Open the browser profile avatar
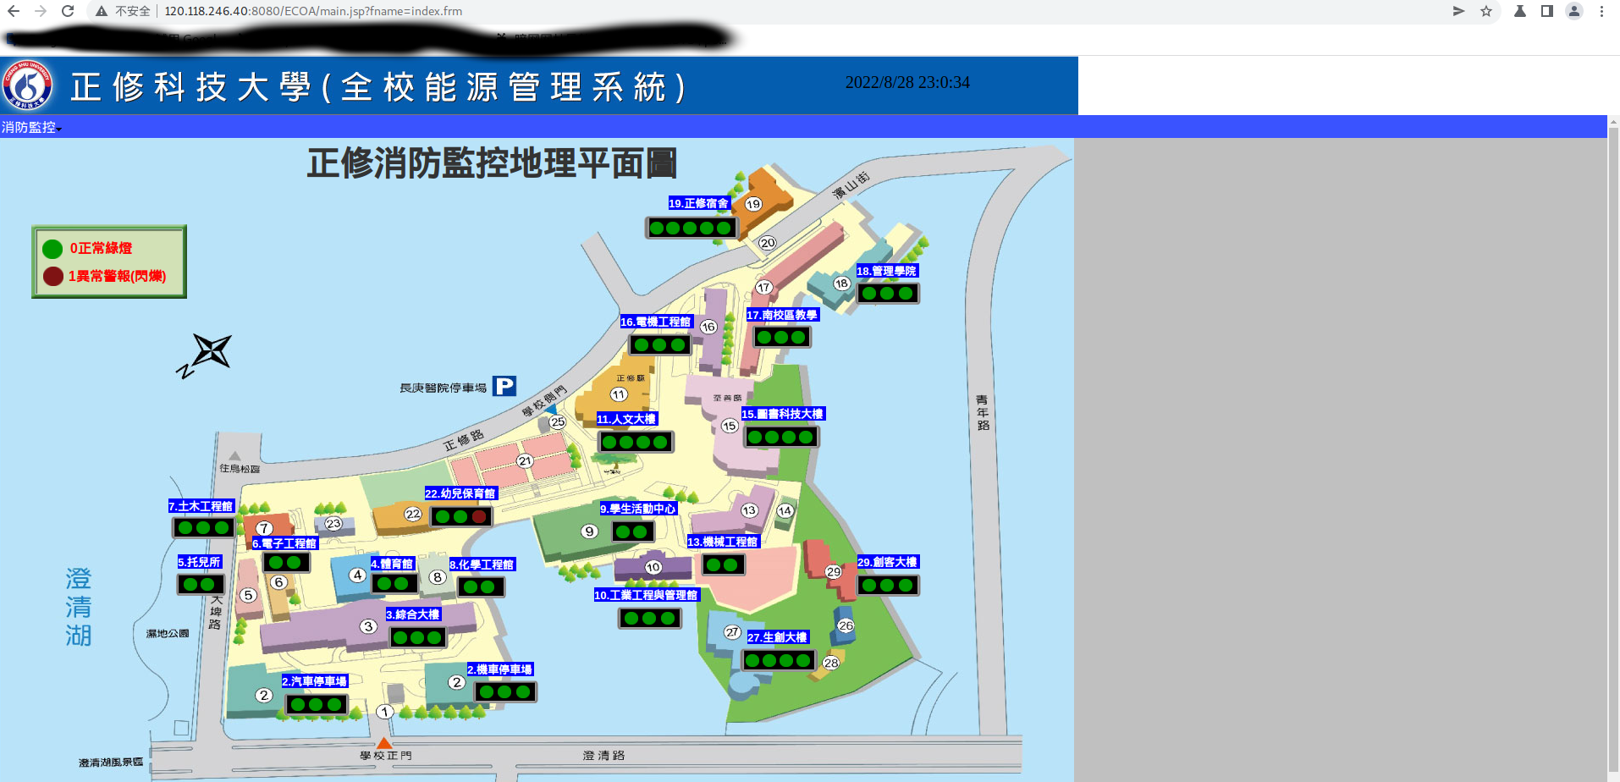Screen dimensions: 1620x782 click(1574, 11)
